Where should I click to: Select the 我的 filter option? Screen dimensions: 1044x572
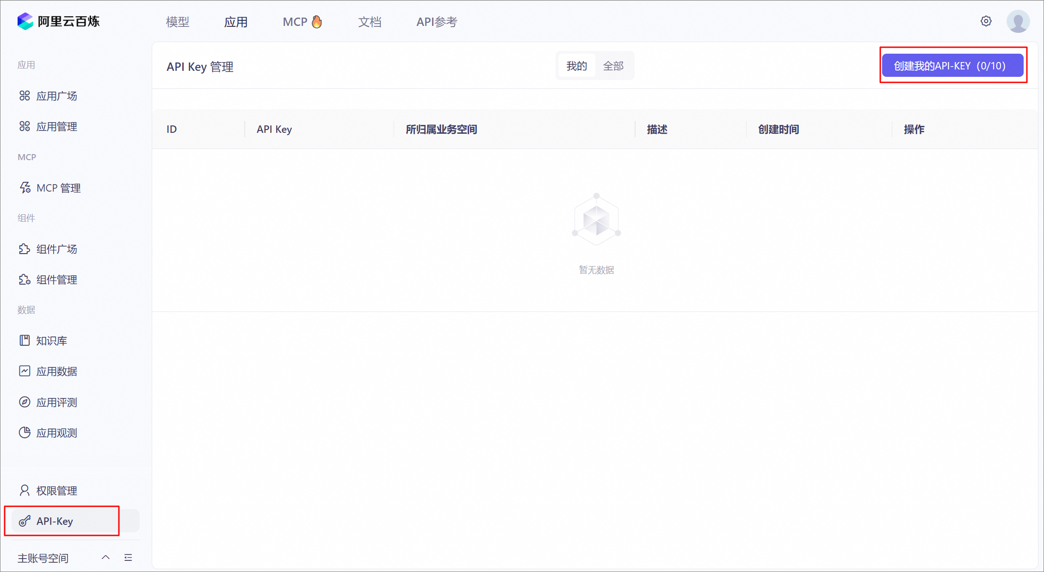(x=576, y=66)
